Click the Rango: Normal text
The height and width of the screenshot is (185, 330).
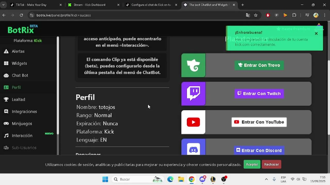94,115
